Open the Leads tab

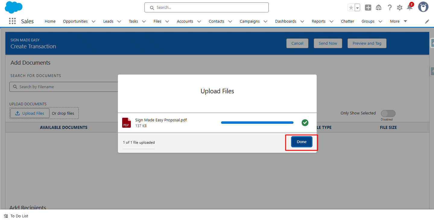click(x=108, y=21)
